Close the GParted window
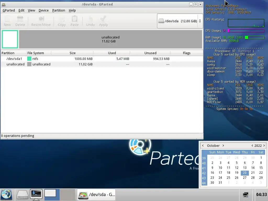This screenshot has width=268, height=201. [200, 4]
